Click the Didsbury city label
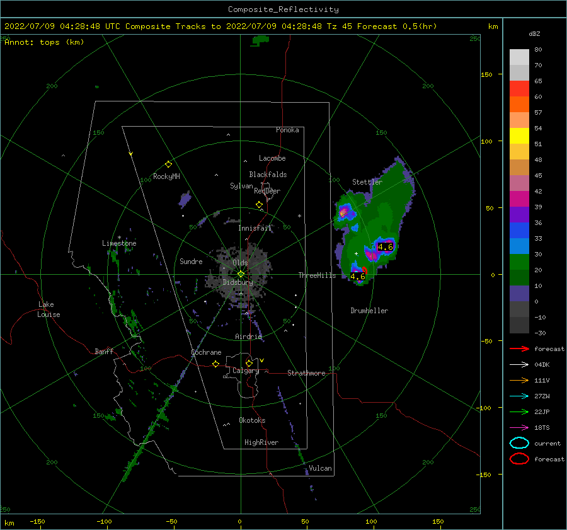The width and height of the screenshot is (567, 530). coord(238,282)
